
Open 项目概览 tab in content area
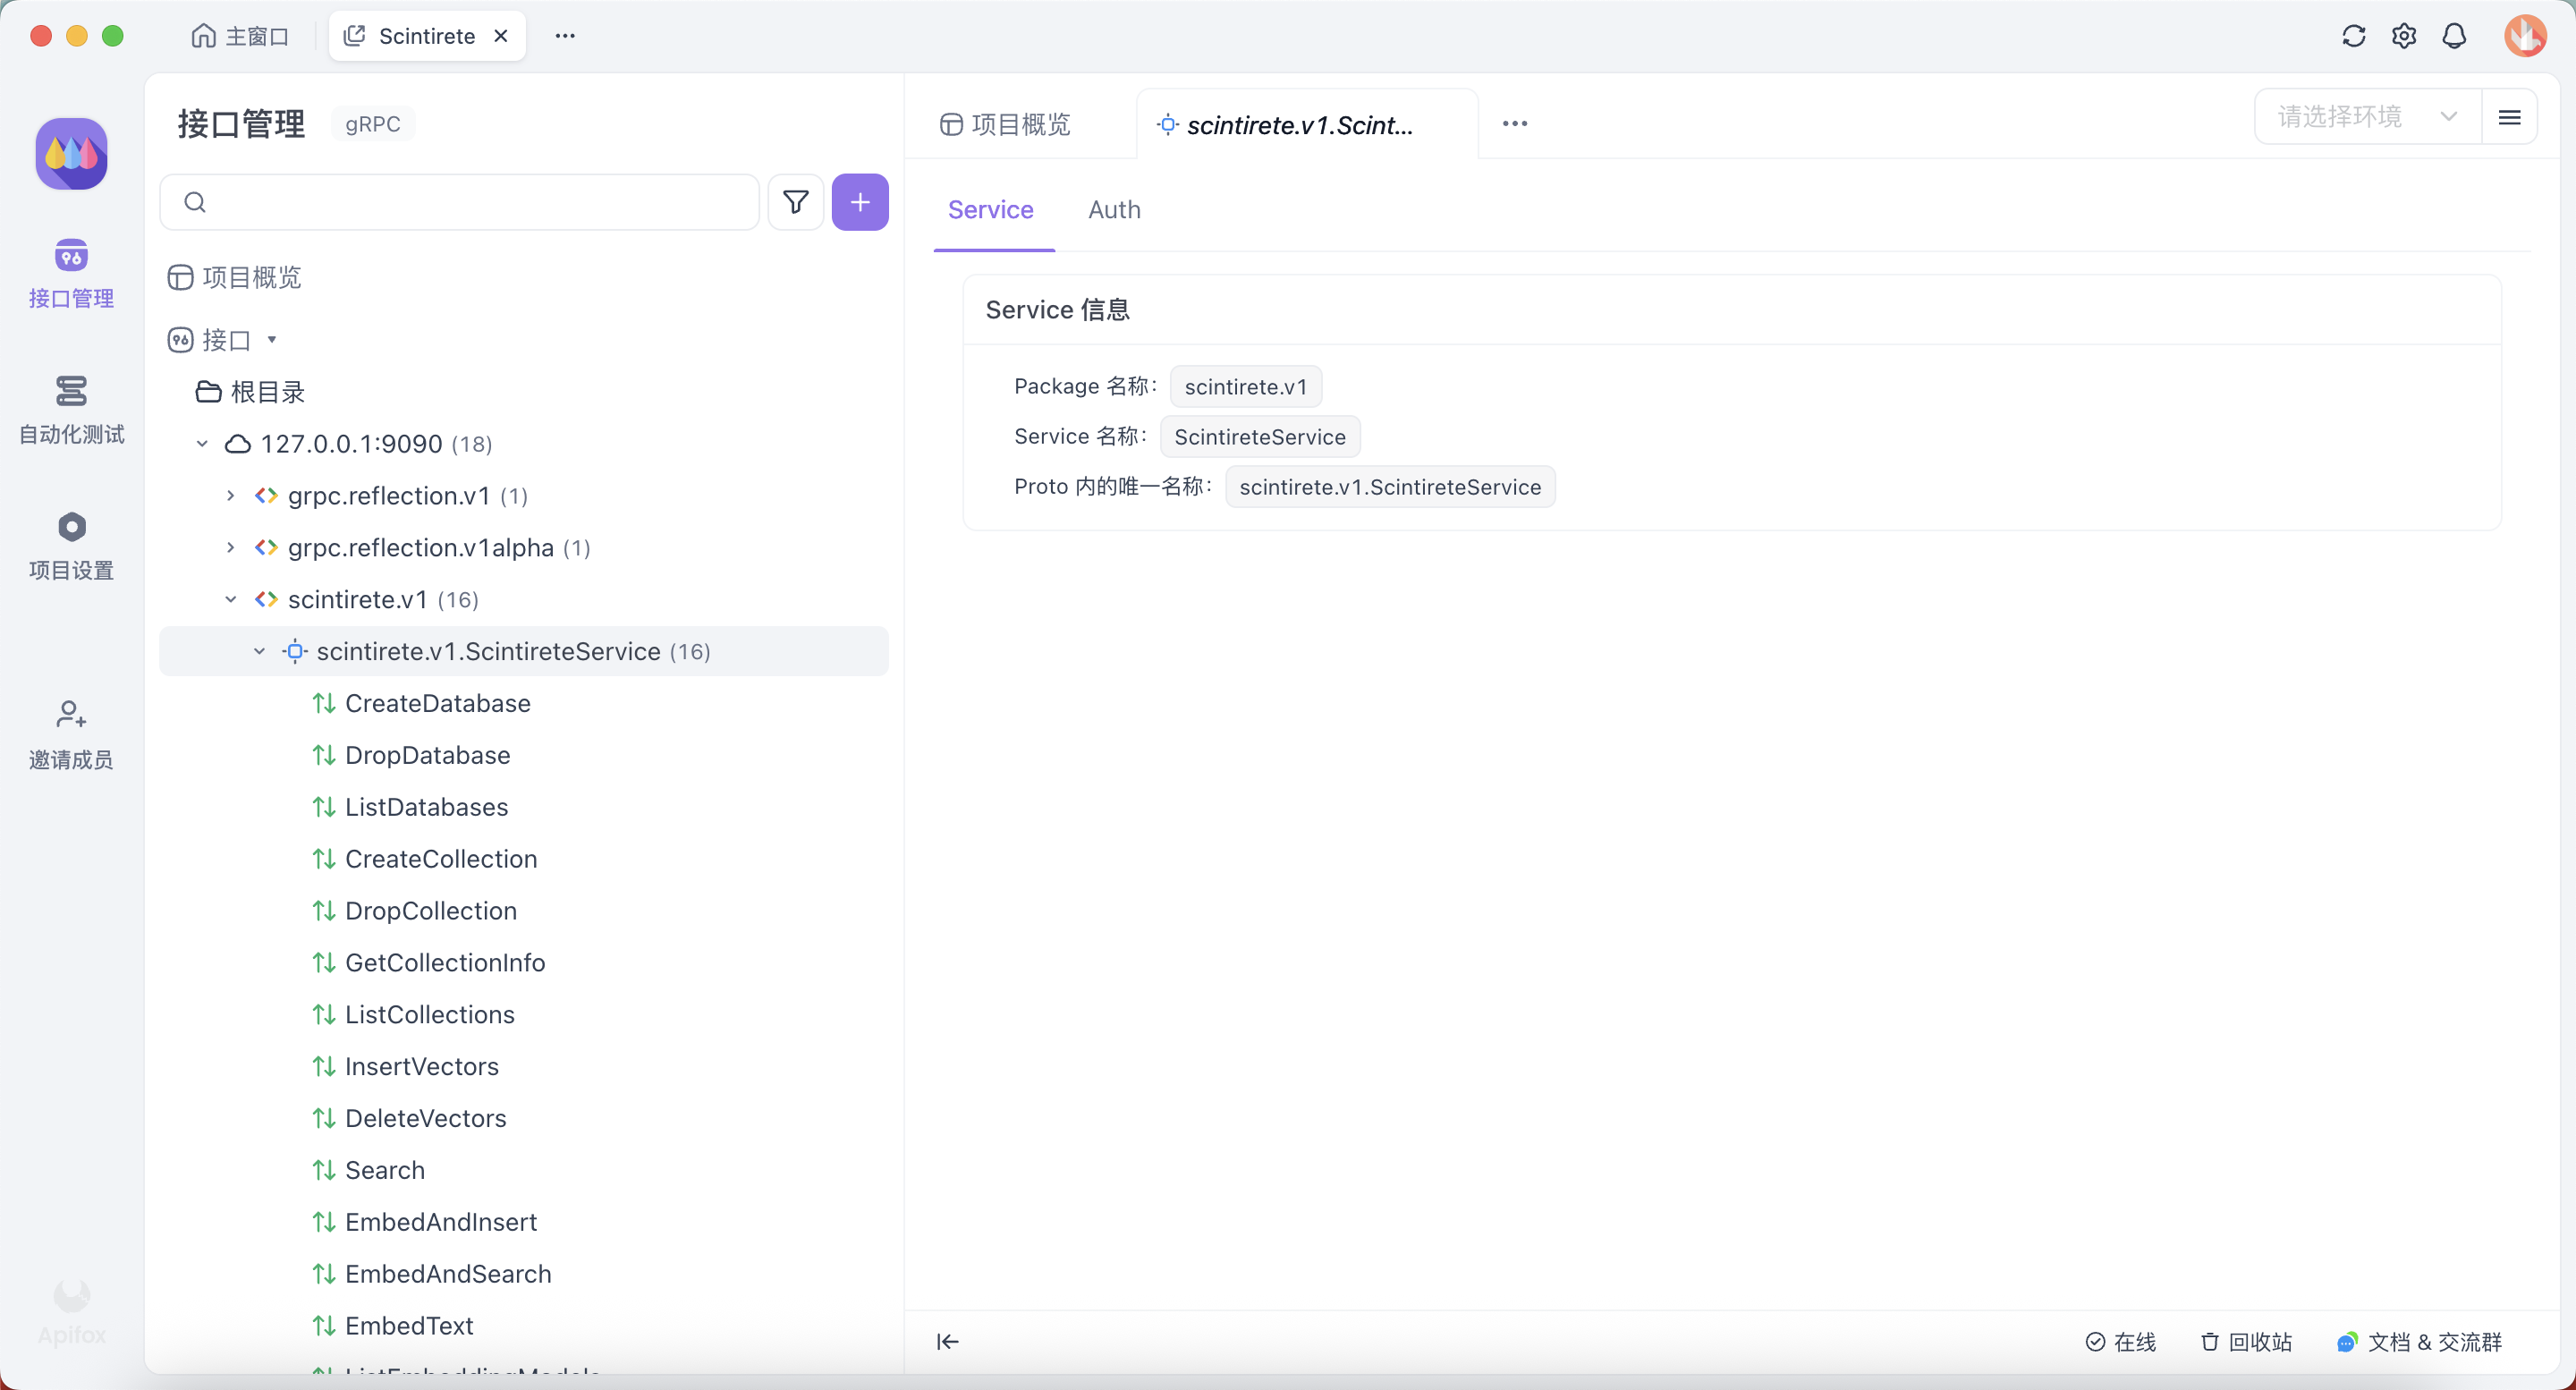pyautogui.click(x=1006, y=124)
